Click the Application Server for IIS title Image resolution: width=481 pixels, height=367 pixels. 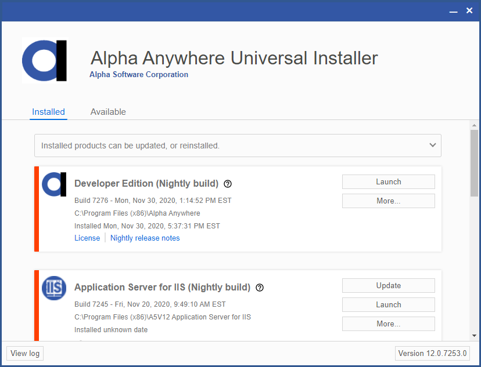[x=162, y=287]
